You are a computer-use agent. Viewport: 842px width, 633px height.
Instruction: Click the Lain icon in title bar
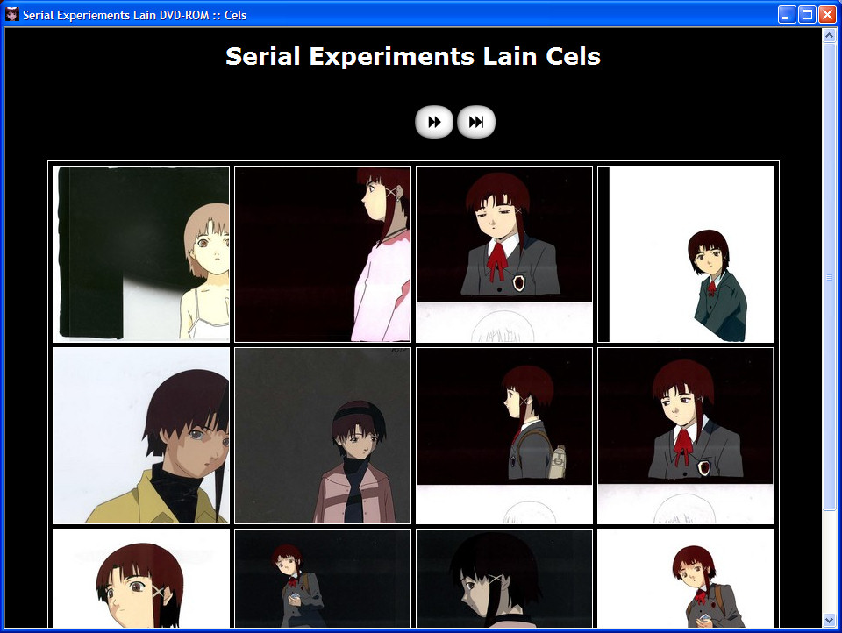(x=12, y=14)
